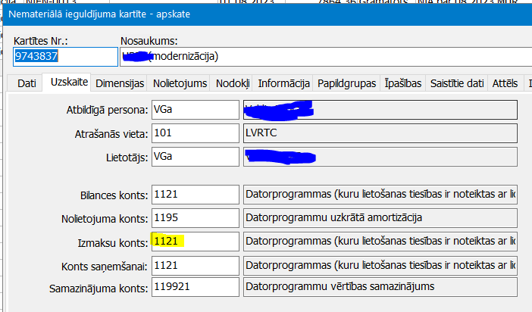The width and height of the screenshot is (532, 312).
Task: Open the Nolietojums tab
Action: click(x=180, y=83)
